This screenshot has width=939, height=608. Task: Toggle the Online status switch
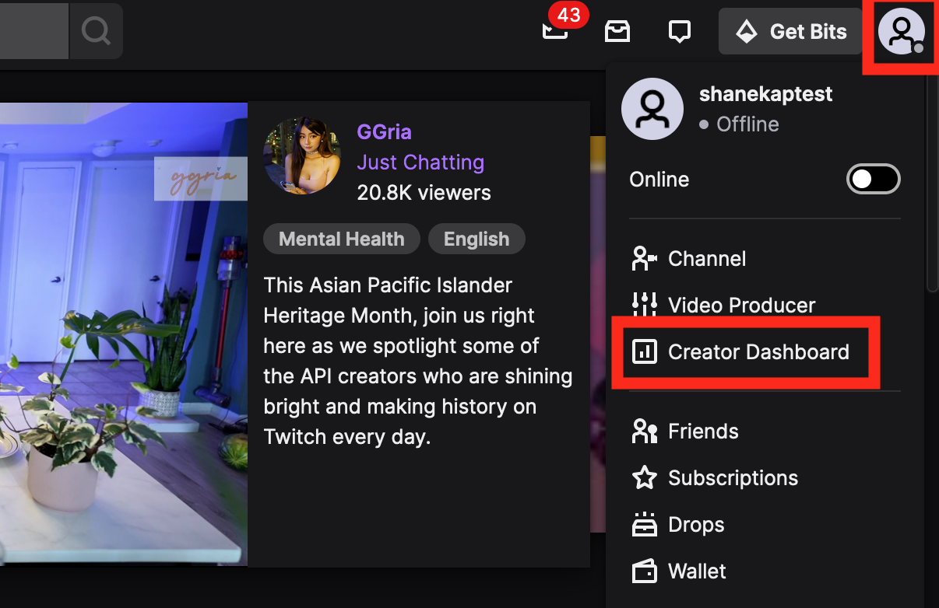(873, 180)
